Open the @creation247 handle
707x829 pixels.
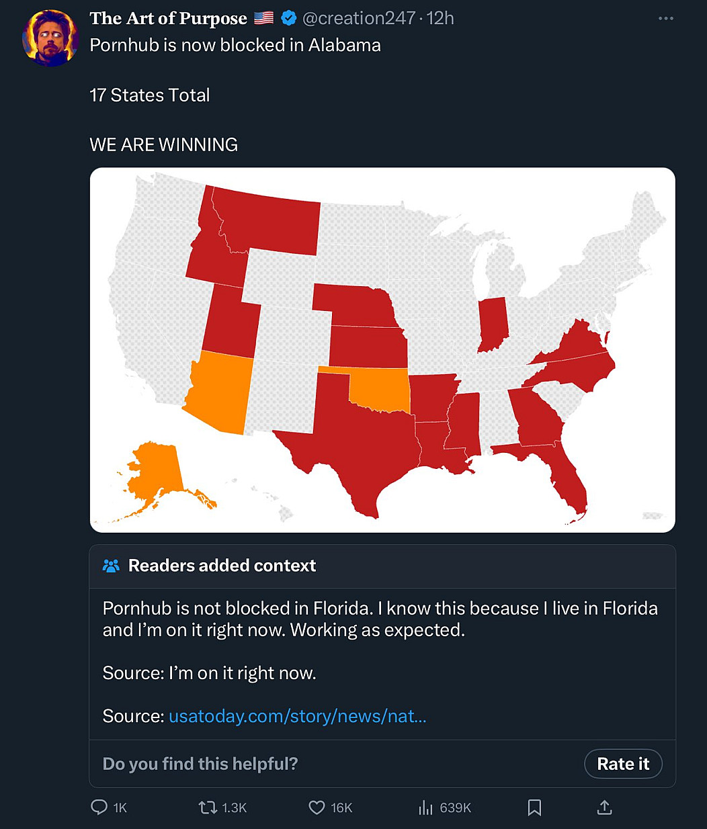pyautogui.click(x=359, y=18)
